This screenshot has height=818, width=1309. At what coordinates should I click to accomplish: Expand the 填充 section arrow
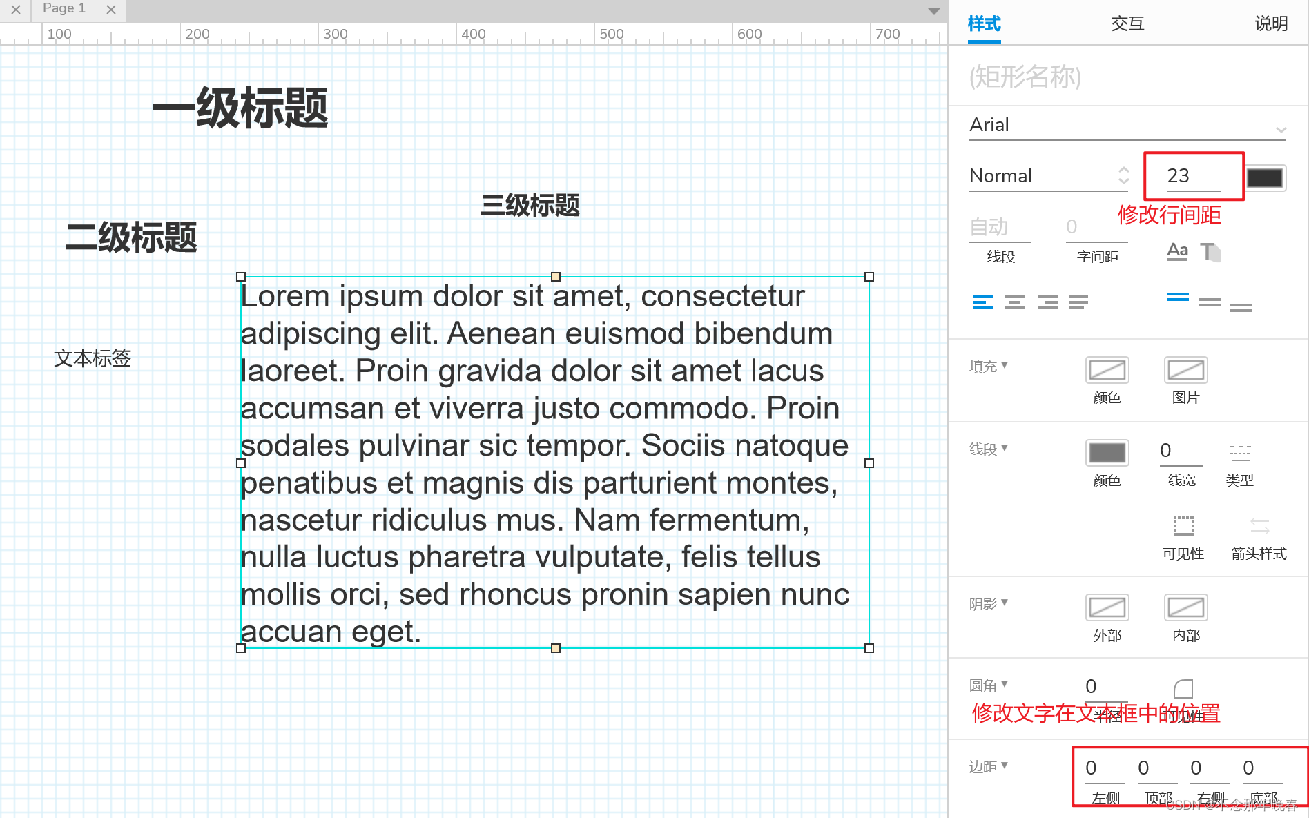[x=1005, y=365]
